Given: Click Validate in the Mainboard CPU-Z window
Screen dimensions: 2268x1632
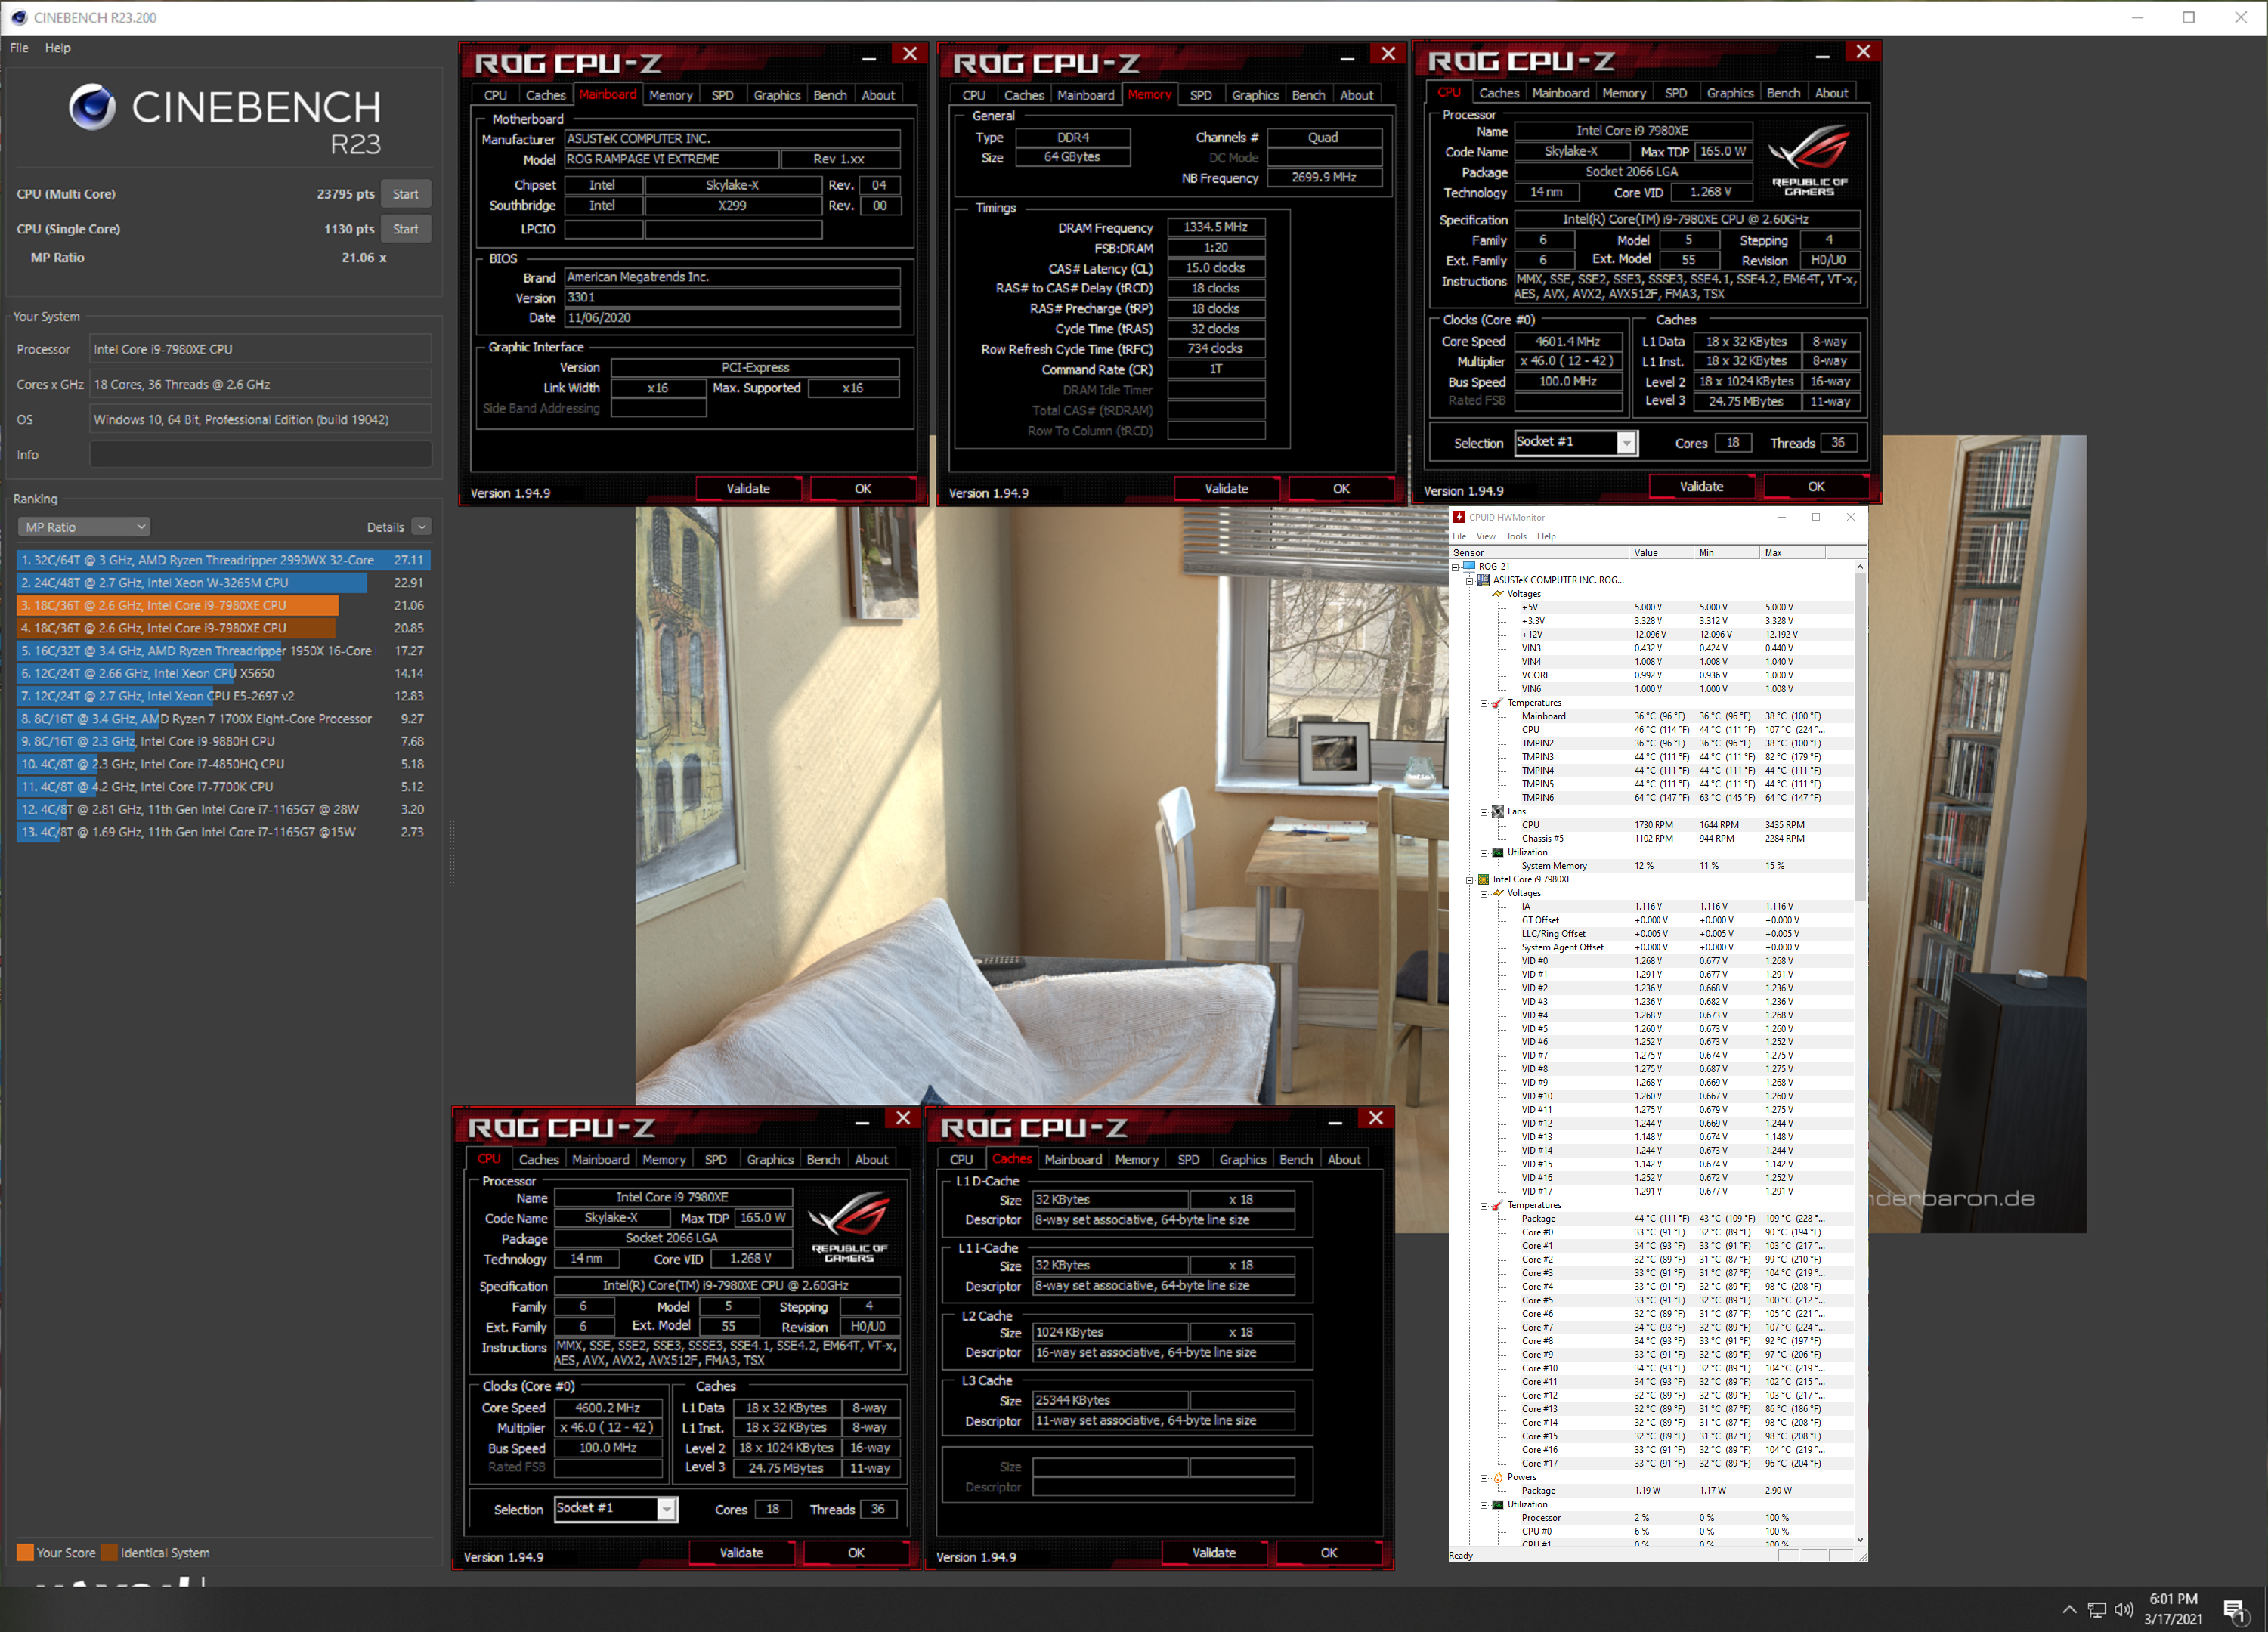Looking at the screenshot, I should pyautogui.click(x=748, y=489).
